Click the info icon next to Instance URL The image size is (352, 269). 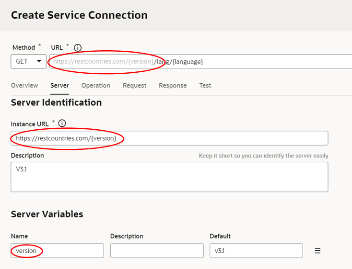[x=62, y=123]
